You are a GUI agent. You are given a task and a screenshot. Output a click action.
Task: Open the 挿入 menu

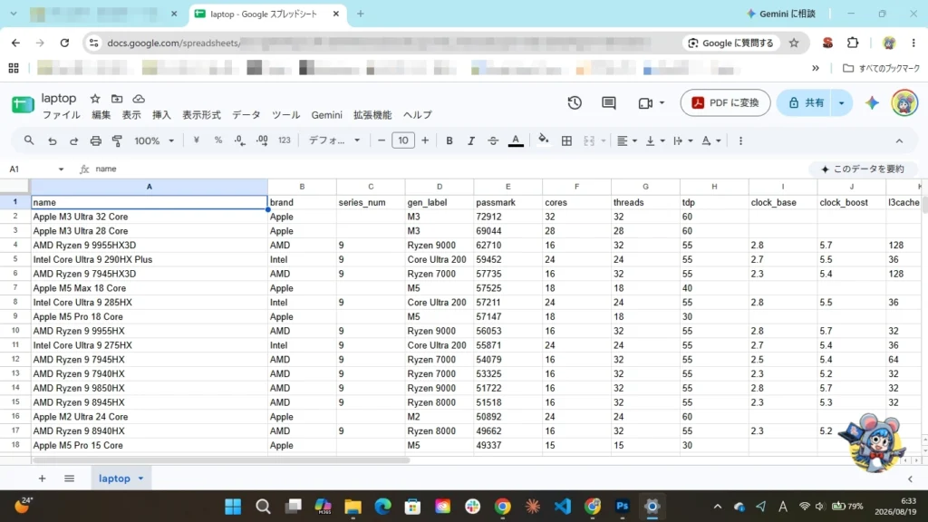(x=161, y=115)
